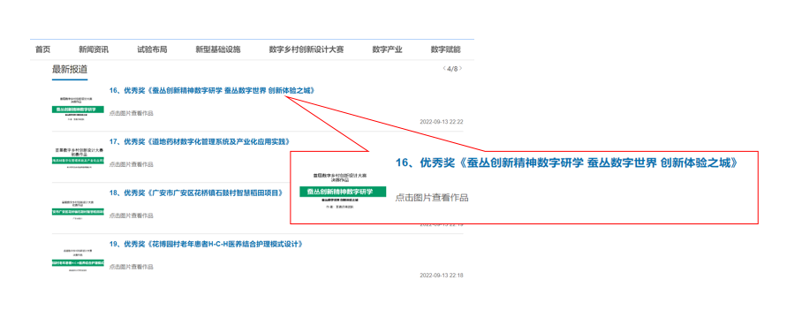Open article 18 广安市广安区花桥镇石鼓村智慧稻田项目 link
The height and width of the screenshot is (325, 802).
(x=196, y=193)
